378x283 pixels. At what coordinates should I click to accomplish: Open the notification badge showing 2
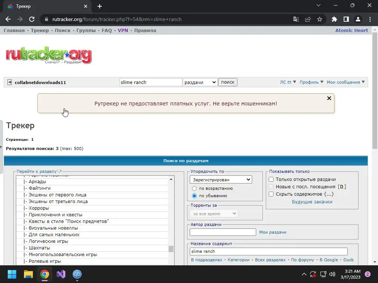coord(367,274)
